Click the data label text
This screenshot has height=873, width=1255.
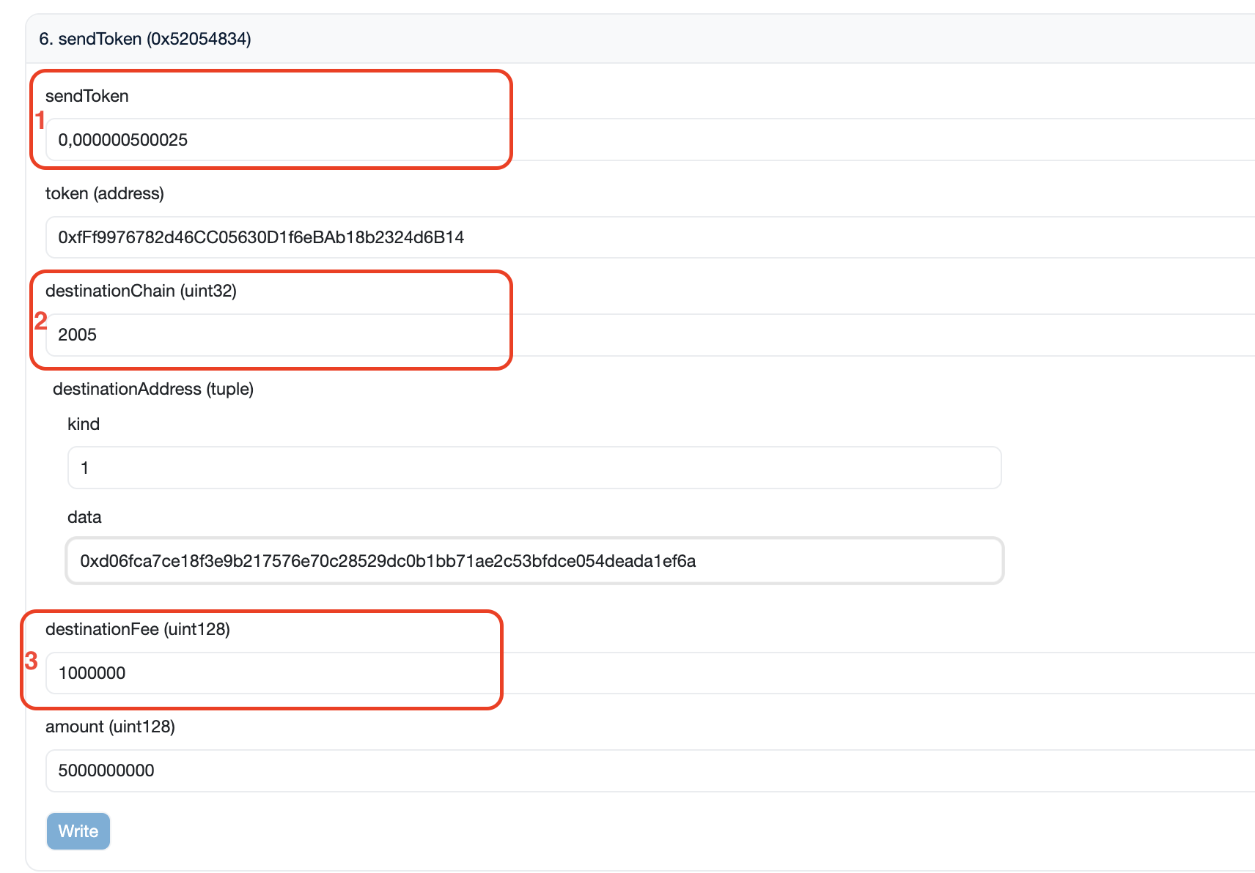(84, 517)
